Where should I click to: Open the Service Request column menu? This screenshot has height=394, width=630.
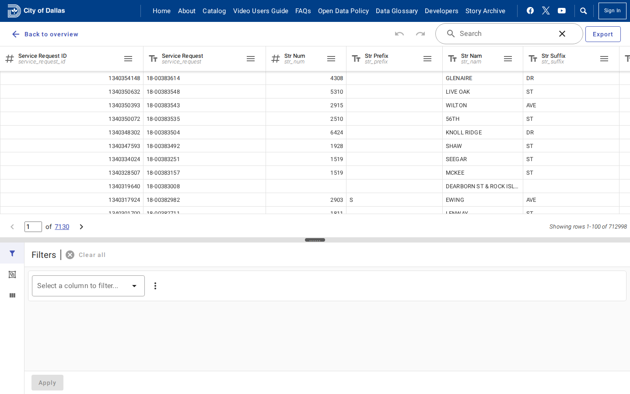point(251,59)
